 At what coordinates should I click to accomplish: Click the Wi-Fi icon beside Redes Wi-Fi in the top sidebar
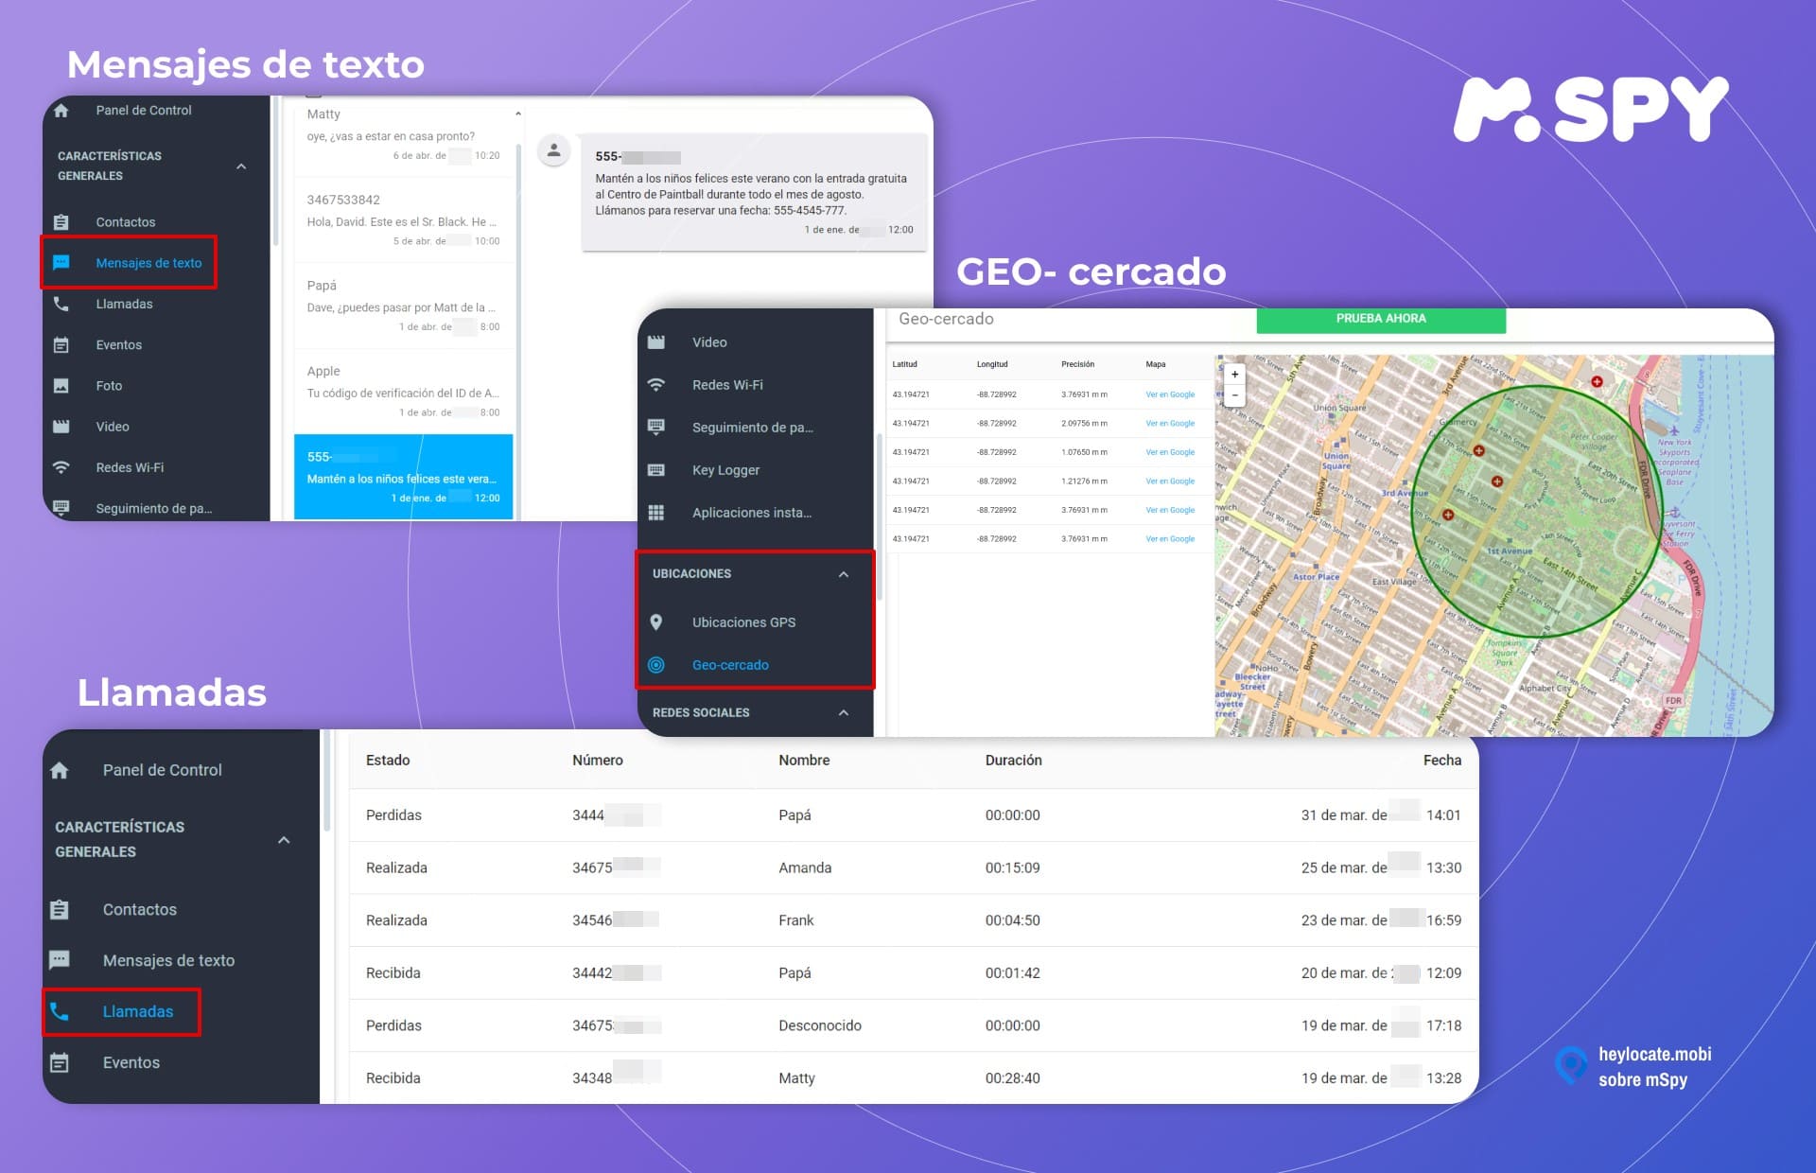coord(61,467)
